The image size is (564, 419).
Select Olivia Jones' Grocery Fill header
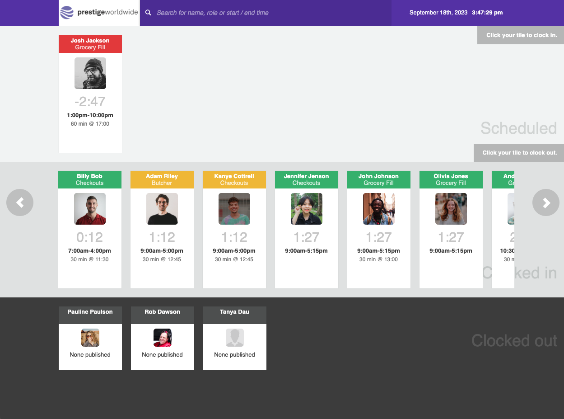[x=451, y=179]
